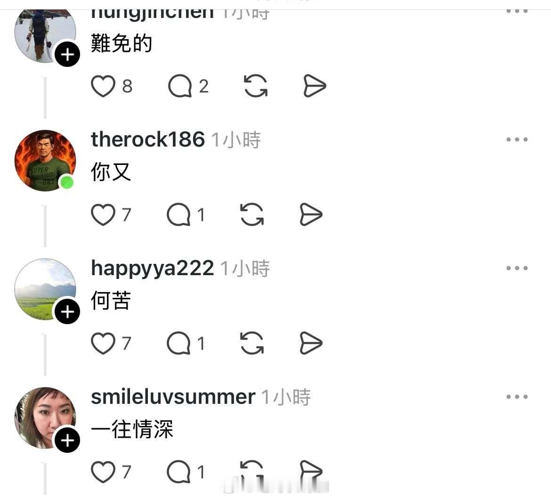Repost therock186's comment "你又"
The image size is (551, 499).
[252, 214]
